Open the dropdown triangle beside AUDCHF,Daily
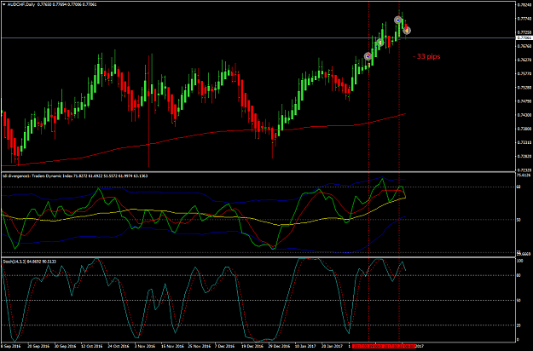 pyautogui.click(x=3, y=4)
